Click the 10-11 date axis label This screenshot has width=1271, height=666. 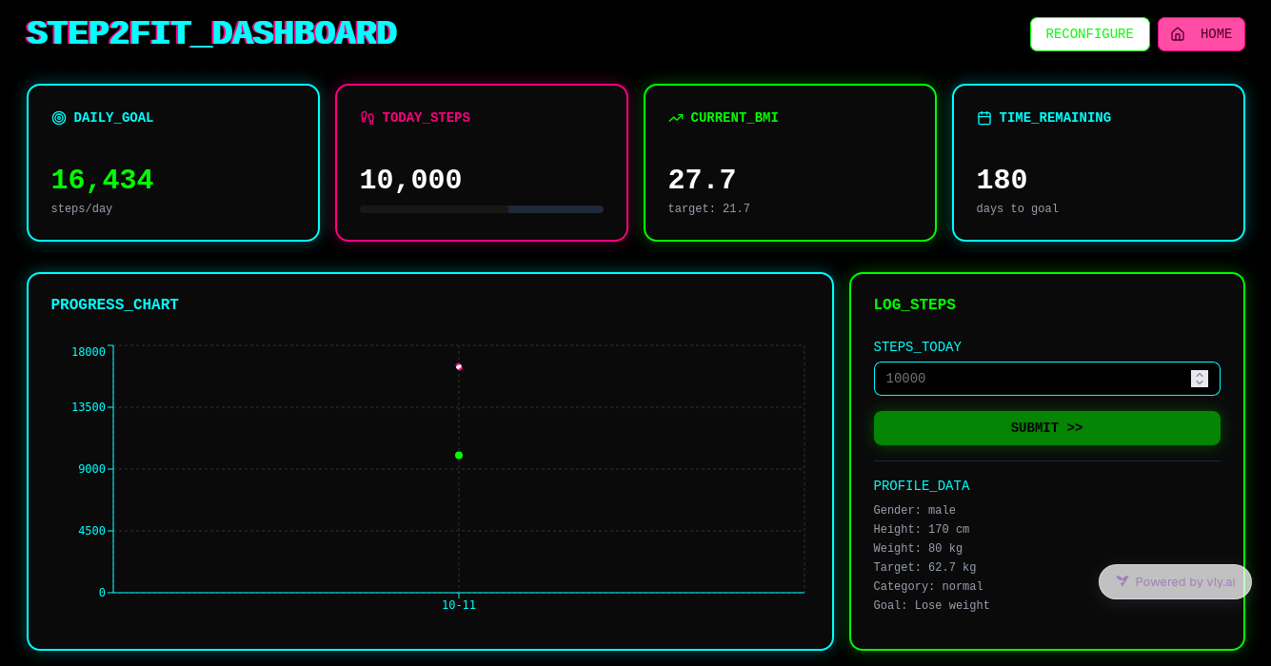click(459, 605)
